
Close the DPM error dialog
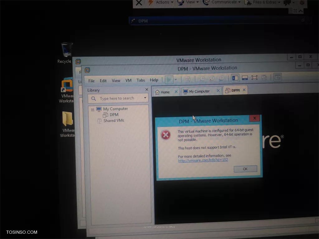(254, 118)
